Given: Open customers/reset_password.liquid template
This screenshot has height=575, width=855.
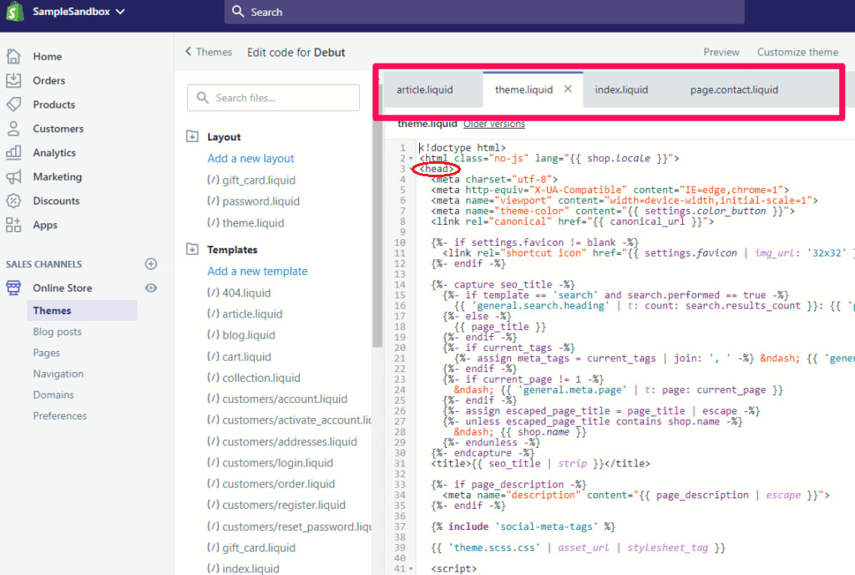Looking at the screenshot, I should click(289, 527).
